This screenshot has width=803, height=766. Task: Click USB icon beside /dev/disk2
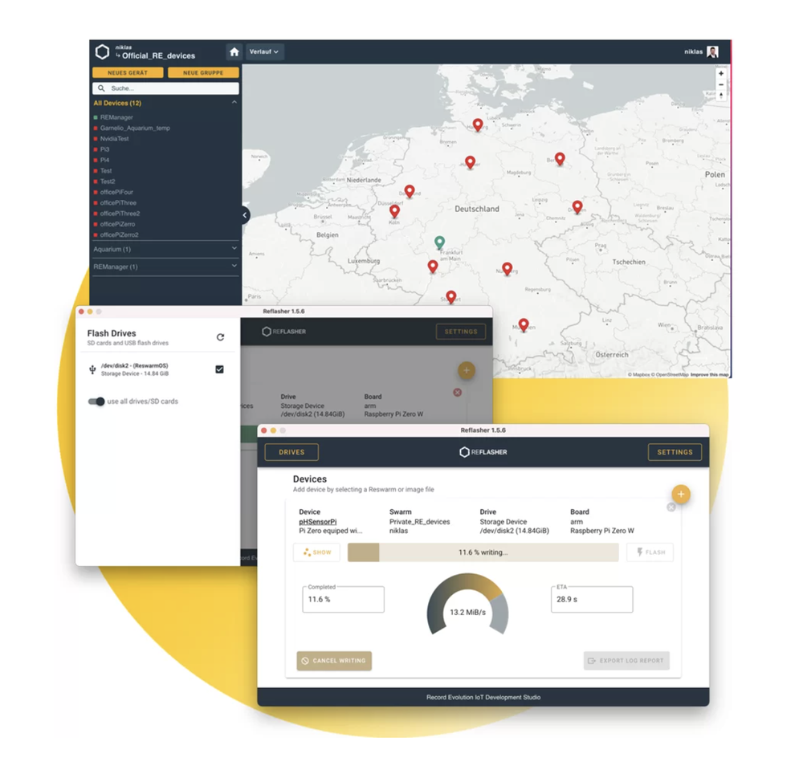point(92,369)
